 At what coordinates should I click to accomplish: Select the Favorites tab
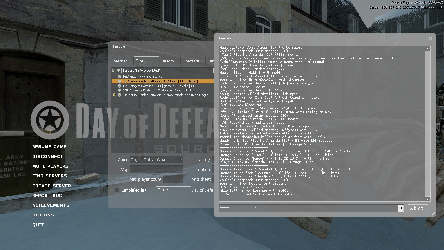(x=146, y=61)
